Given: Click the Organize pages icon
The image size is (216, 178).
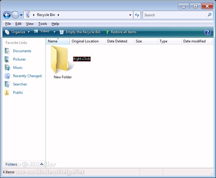Looking at the screenshot, I should tap(7, 32).
